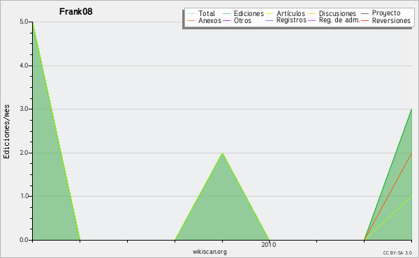Select the Ediciones legend label
The image size is (419, 258).
(249, 14)
